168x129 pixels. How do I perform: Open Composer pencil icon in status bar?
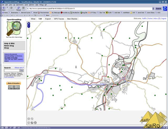(10, 128)
